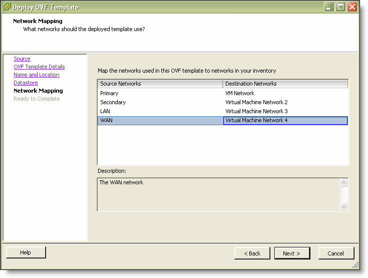The image size is (368, 278).
Task: Go to the Source step link
Action: click(22, 59)
